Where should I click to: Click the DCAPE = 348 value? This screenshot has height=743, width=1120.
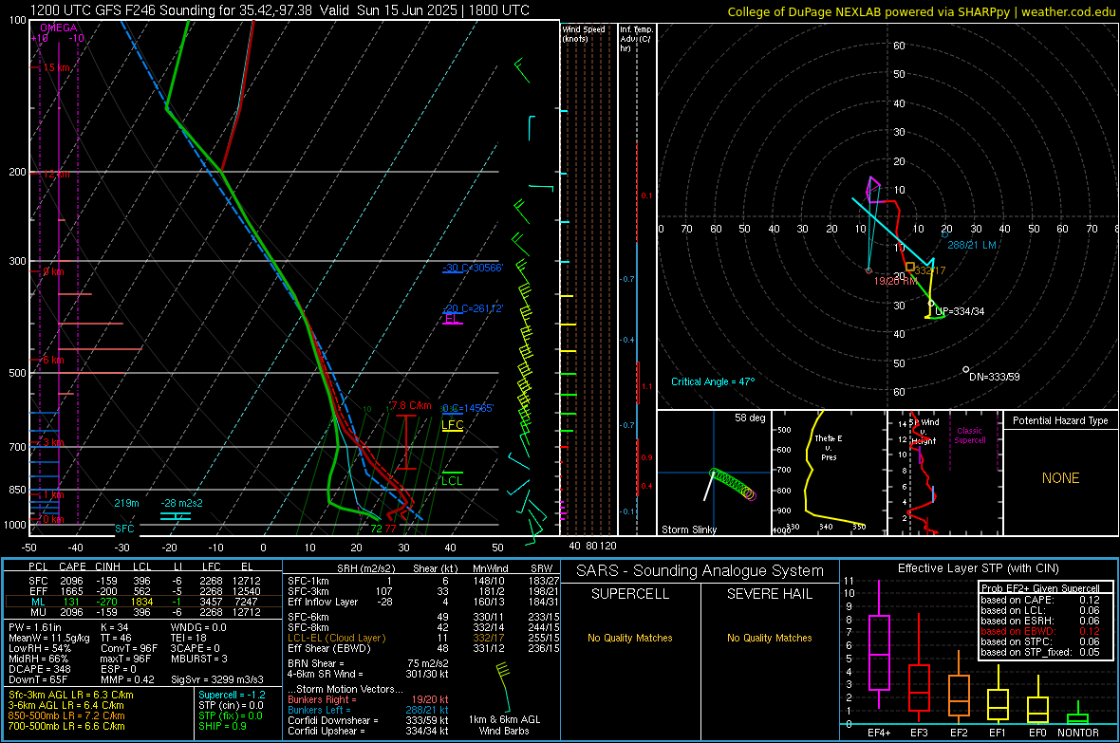39,669
